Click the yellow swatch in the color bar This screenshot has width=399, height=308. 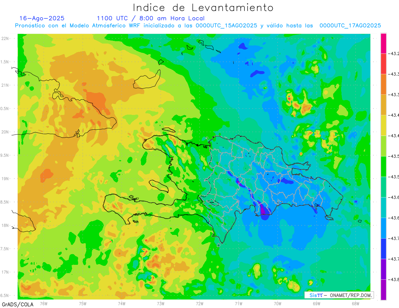pyautogui.click(x=383, y=125)
